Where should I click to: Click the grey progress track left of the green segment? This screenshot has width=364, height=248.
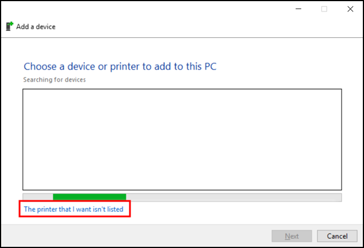pos(38,197)
